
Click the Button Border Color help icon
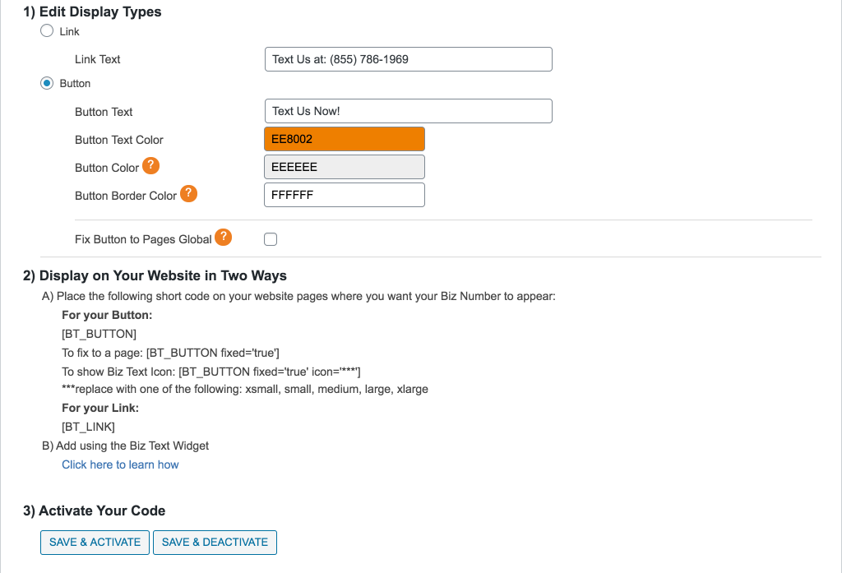[x=188, y=194]
